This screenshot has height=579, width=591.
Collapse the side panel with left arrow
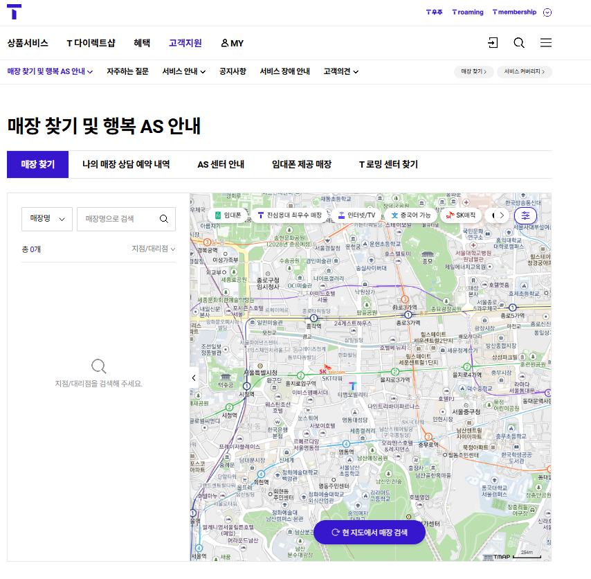(x=194, y=378)
